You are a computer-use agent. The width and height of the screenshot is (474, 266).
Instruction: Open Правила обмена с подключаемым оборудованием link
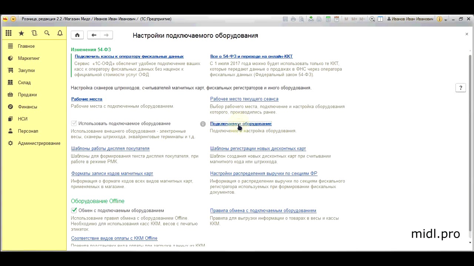pyautogui.click(x=263, y=211)
